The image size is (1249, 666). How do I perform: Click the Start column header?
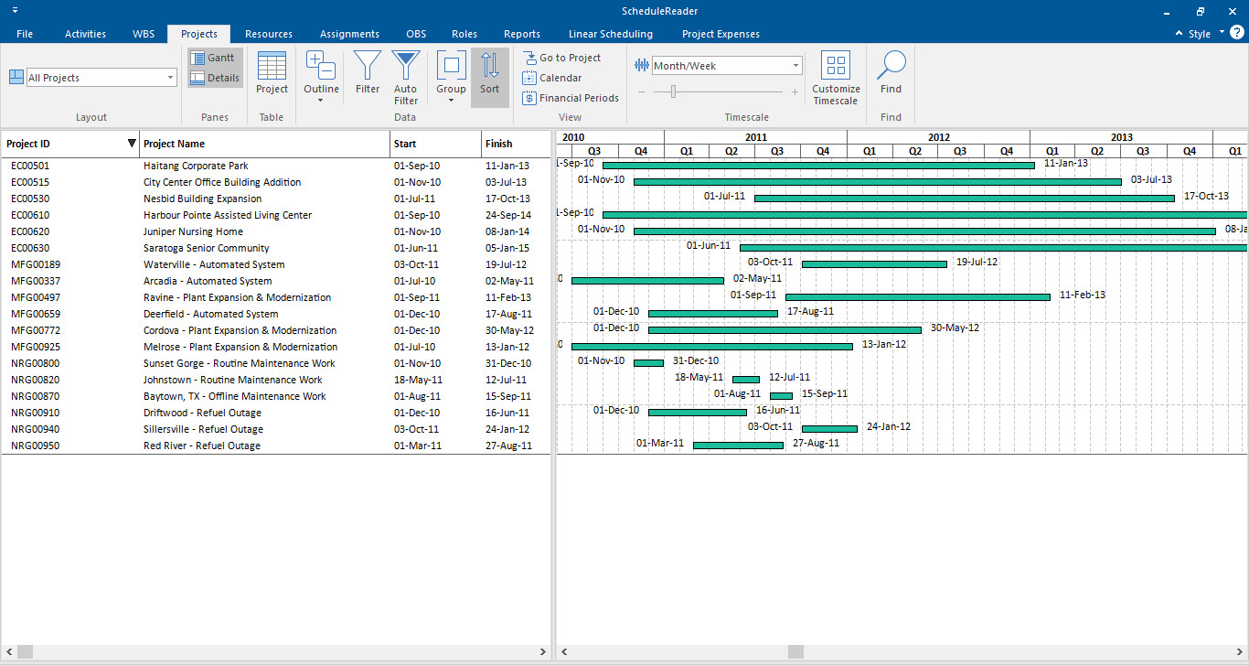tap(436, 144)
